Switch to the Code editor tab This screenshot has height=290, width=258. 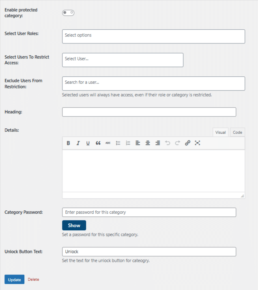(237, 132)
